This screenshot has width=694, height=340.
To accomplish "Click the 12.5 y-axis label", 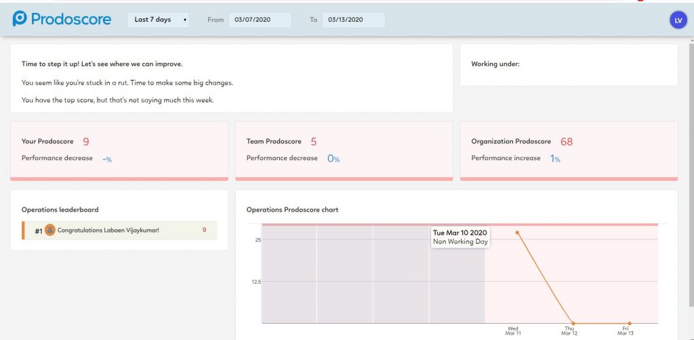I will [257, 282].
